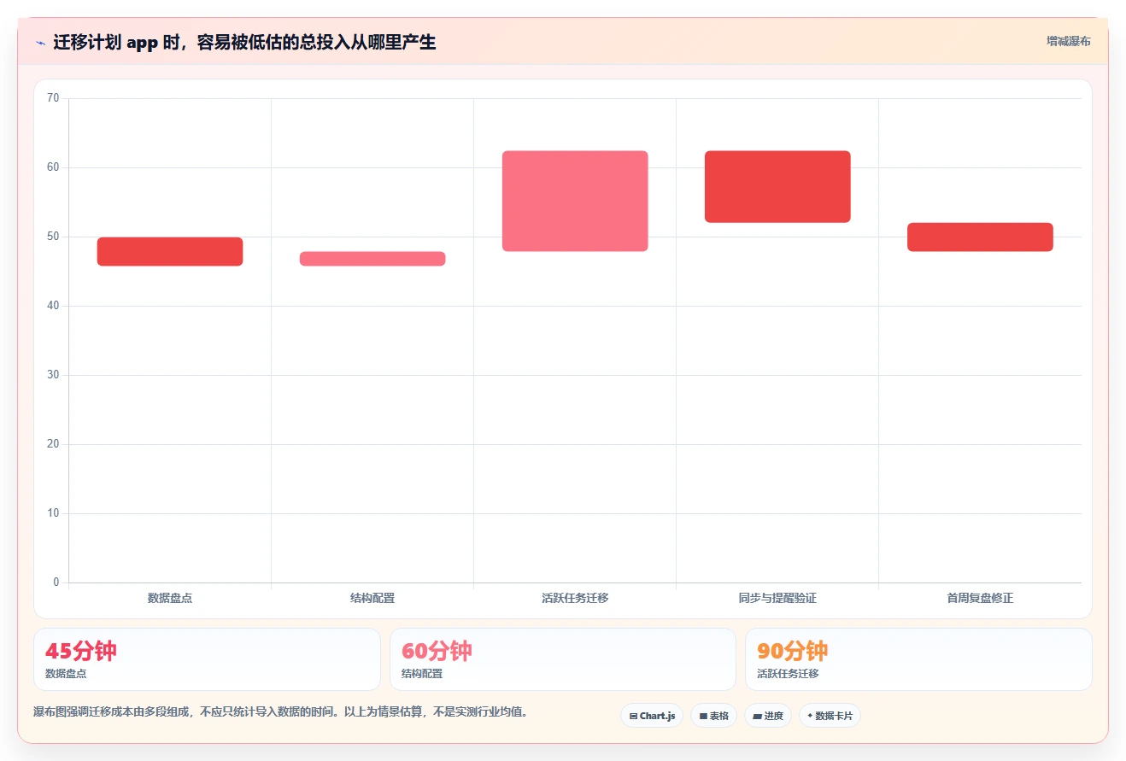Click the y-axis value 30
This screenshot has height=761, width=1126.
point(53,375)
